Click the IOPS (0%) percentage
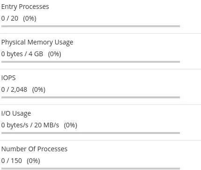This screenshot has width=201, height=170. coord(39,89)
